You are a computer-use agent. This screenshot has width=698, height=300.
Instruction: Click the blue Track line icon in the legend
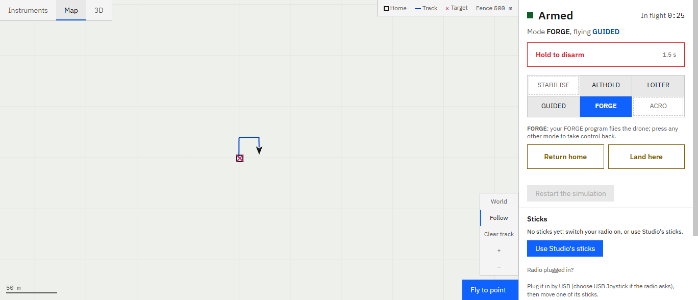pos(418,9)
